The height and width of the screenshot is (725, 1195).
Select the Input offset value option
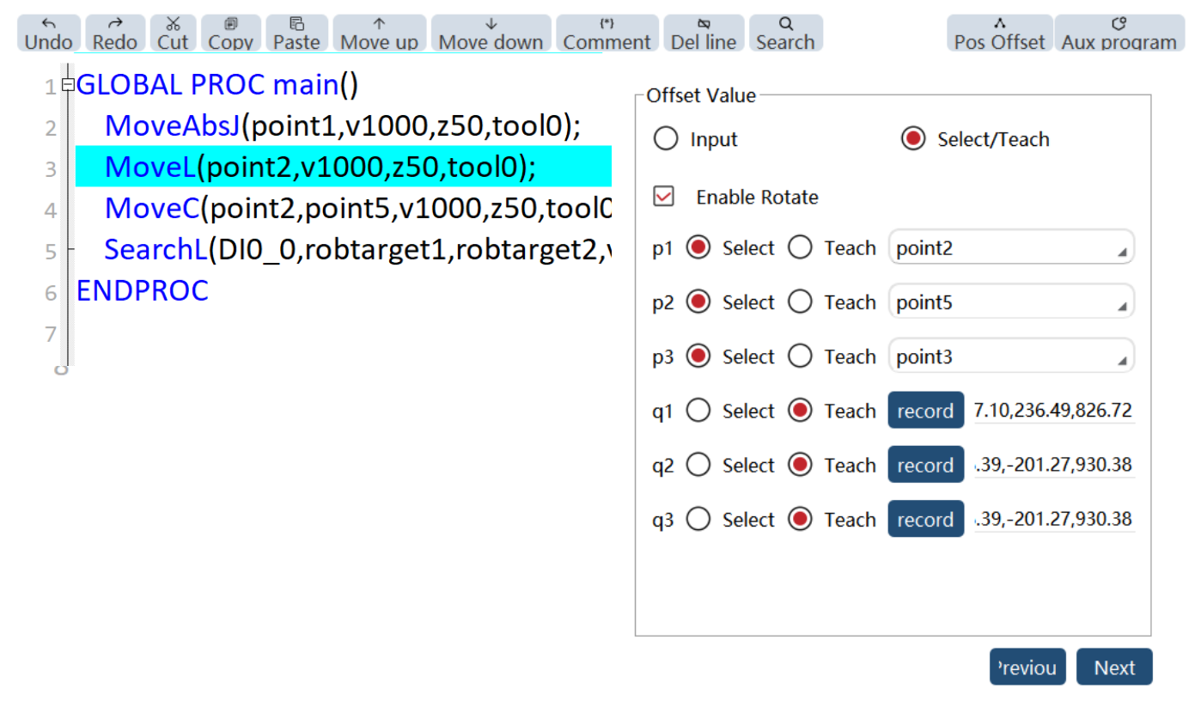[x=666, y=139]
